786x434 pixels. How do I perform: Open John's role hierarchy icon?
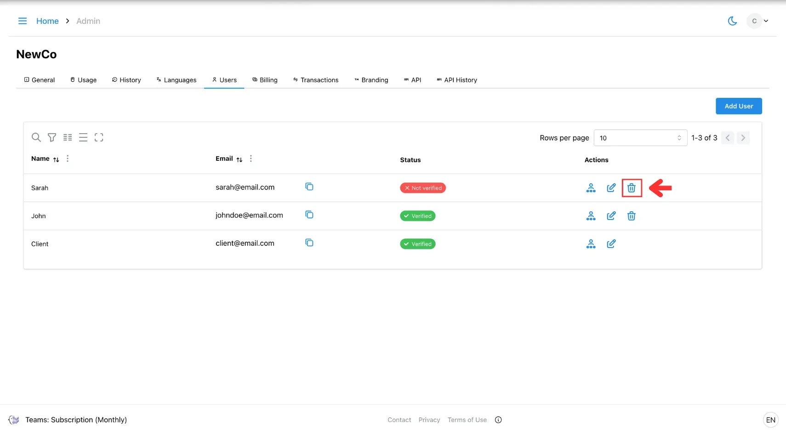pos(591,216)
